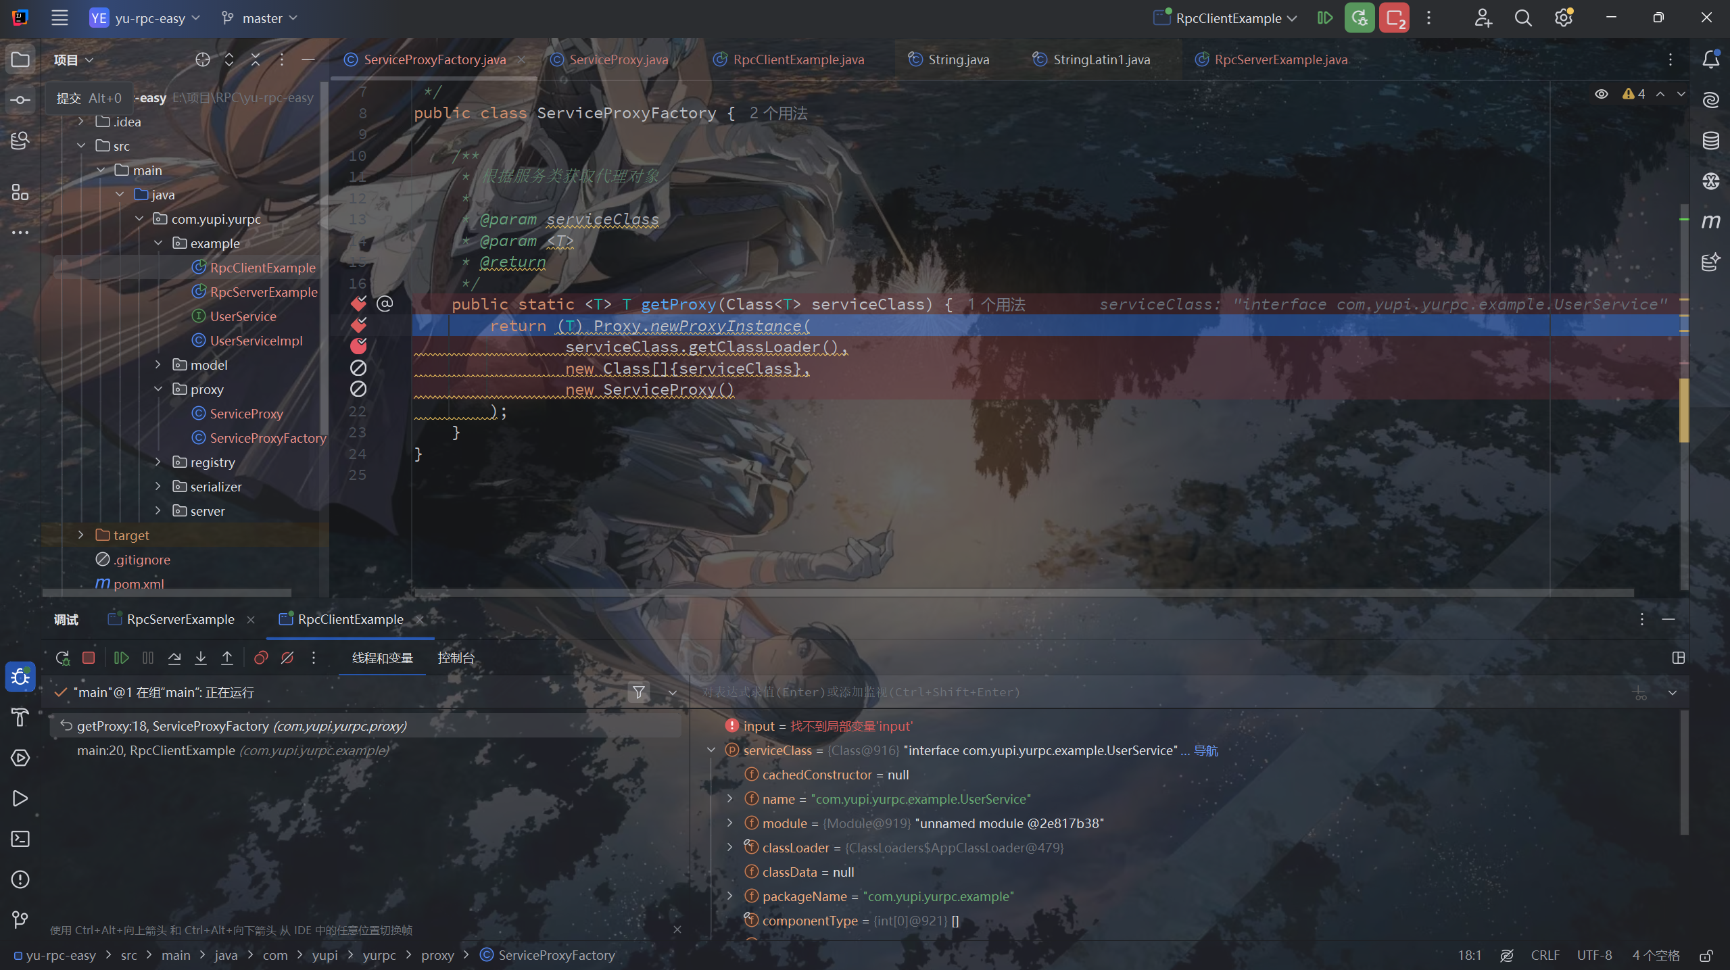1730x970 pixels.
Task: Click Step Into in debug toolbar
Action: click(201, 658)
